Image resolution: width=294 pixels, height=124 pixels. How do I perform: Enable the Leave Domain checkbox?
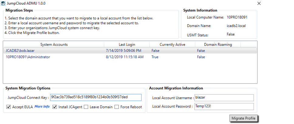coord(86,107)
